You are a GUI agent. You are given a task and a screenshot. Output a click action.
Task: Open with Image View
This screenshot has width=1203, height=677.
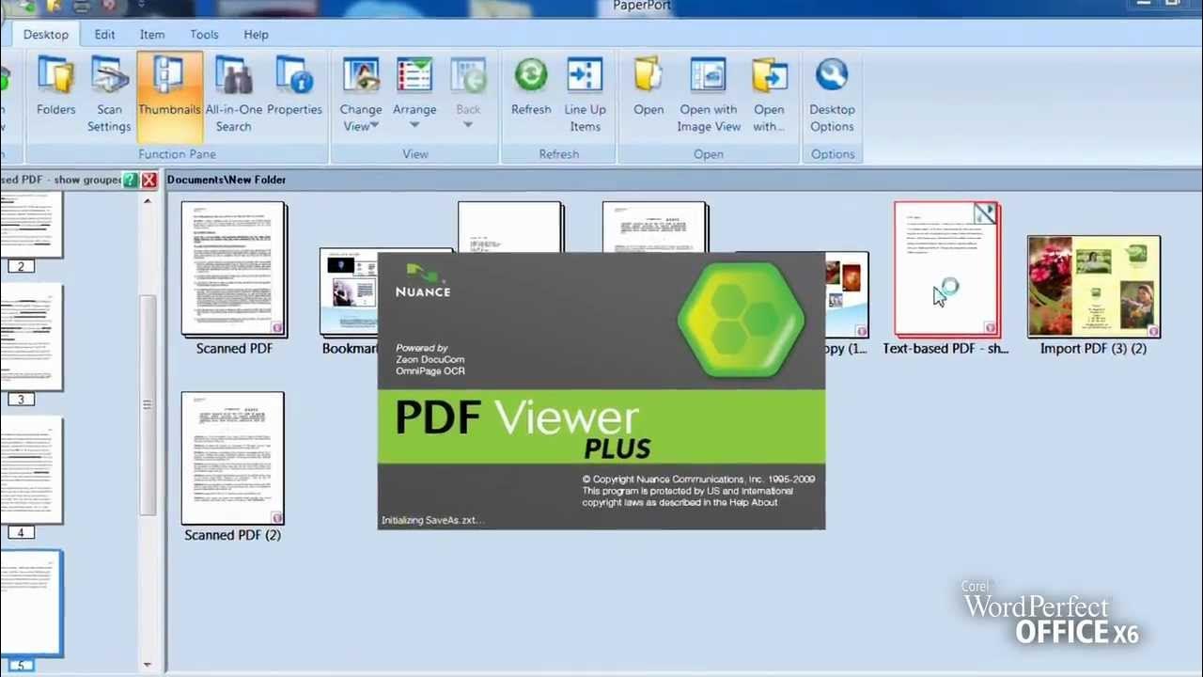point(709,94)
